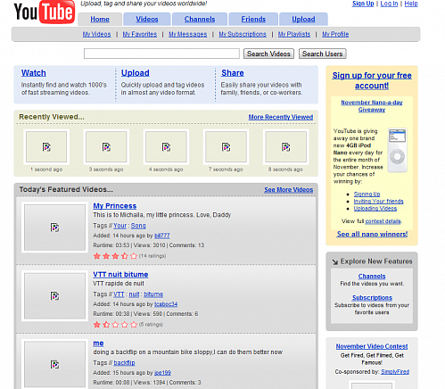Open the Home tab
The width and height of the screenshot is (445, 389).
click(x=100, y=20)
